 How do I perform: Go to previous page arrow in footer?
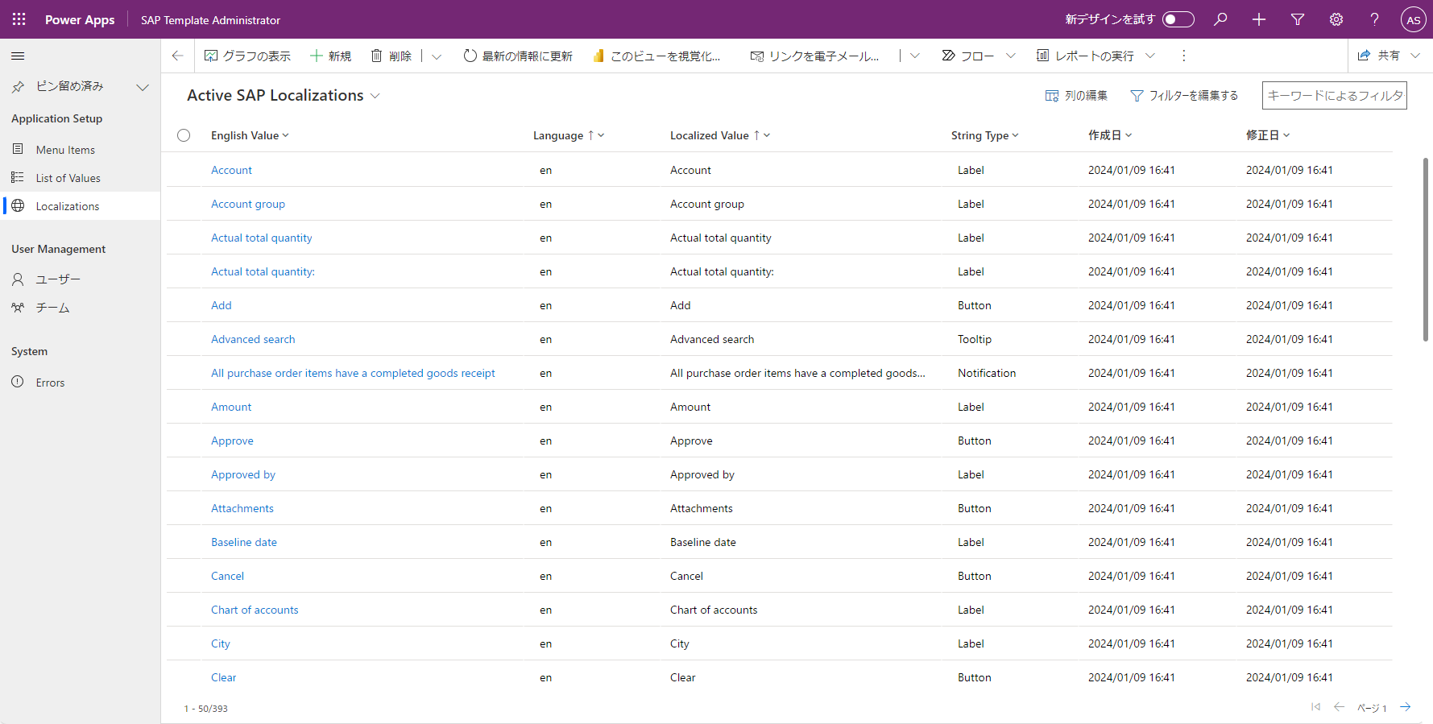tap(1339, 707)
